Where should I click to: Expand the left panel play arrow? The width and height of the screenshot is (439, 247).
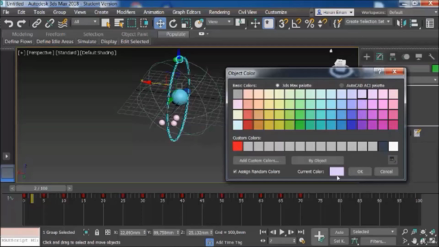point(6,156)
